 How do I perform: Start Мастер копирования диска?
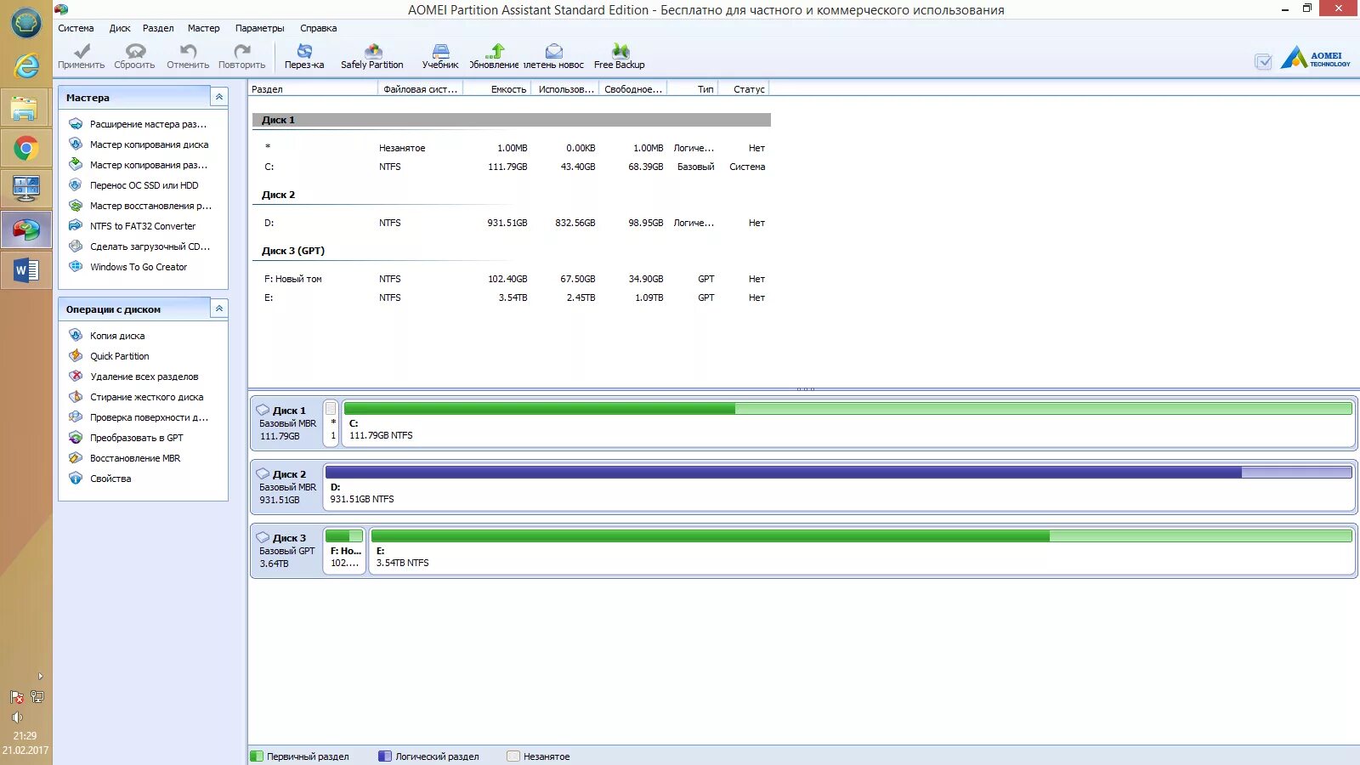pos(149,144)
